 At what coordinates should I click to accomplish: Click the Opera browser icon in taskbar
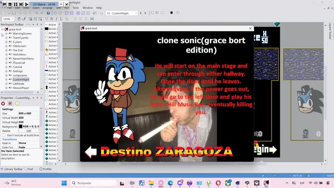click(218, 183)
